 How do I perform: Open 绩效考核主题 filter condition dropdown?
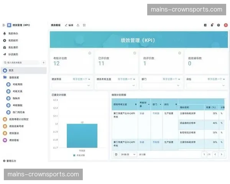[x=127, y=79]
